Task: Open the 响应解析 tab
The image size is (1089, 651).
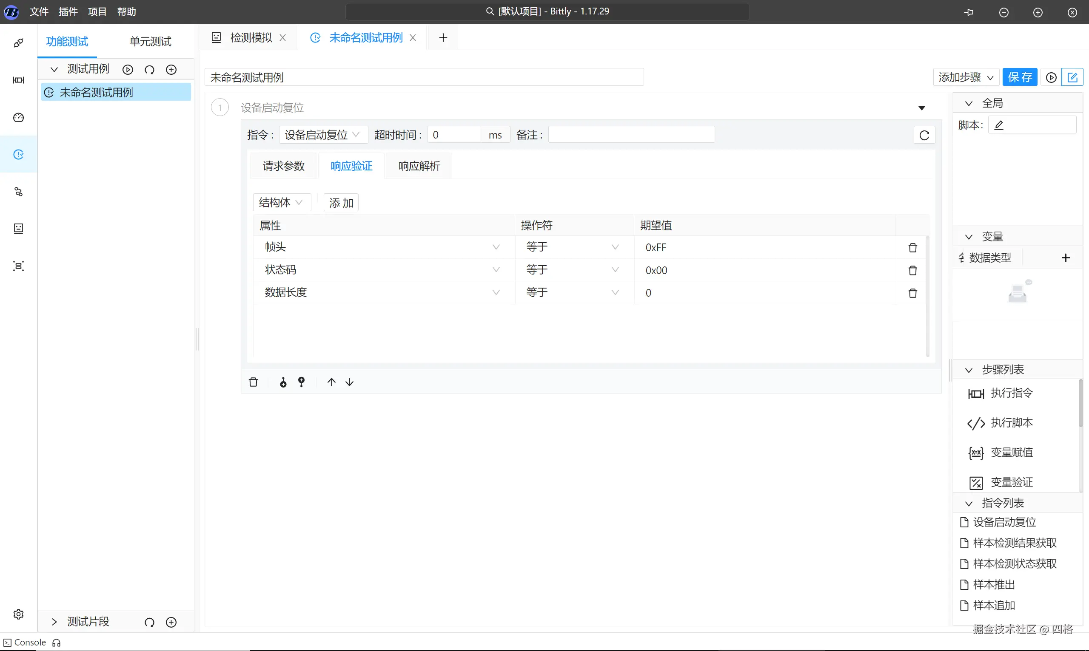Action: [419, 166]
